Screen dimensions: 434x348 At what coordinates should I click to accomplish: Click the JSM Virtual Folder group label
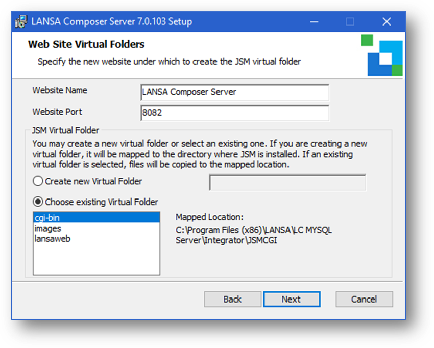pos(65,130)
